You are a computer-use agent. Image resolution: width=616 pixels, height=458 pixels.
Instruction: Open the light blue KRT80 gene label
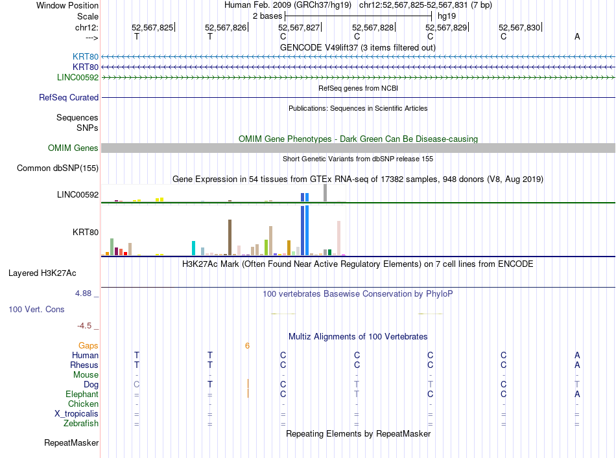(85, 56)
